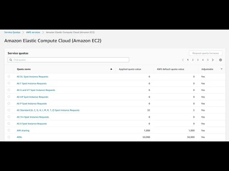229x171 pixels.
Task: Click Adjustable Yes in All DL row
Action: pyautogui.click(x=203, y=77)
